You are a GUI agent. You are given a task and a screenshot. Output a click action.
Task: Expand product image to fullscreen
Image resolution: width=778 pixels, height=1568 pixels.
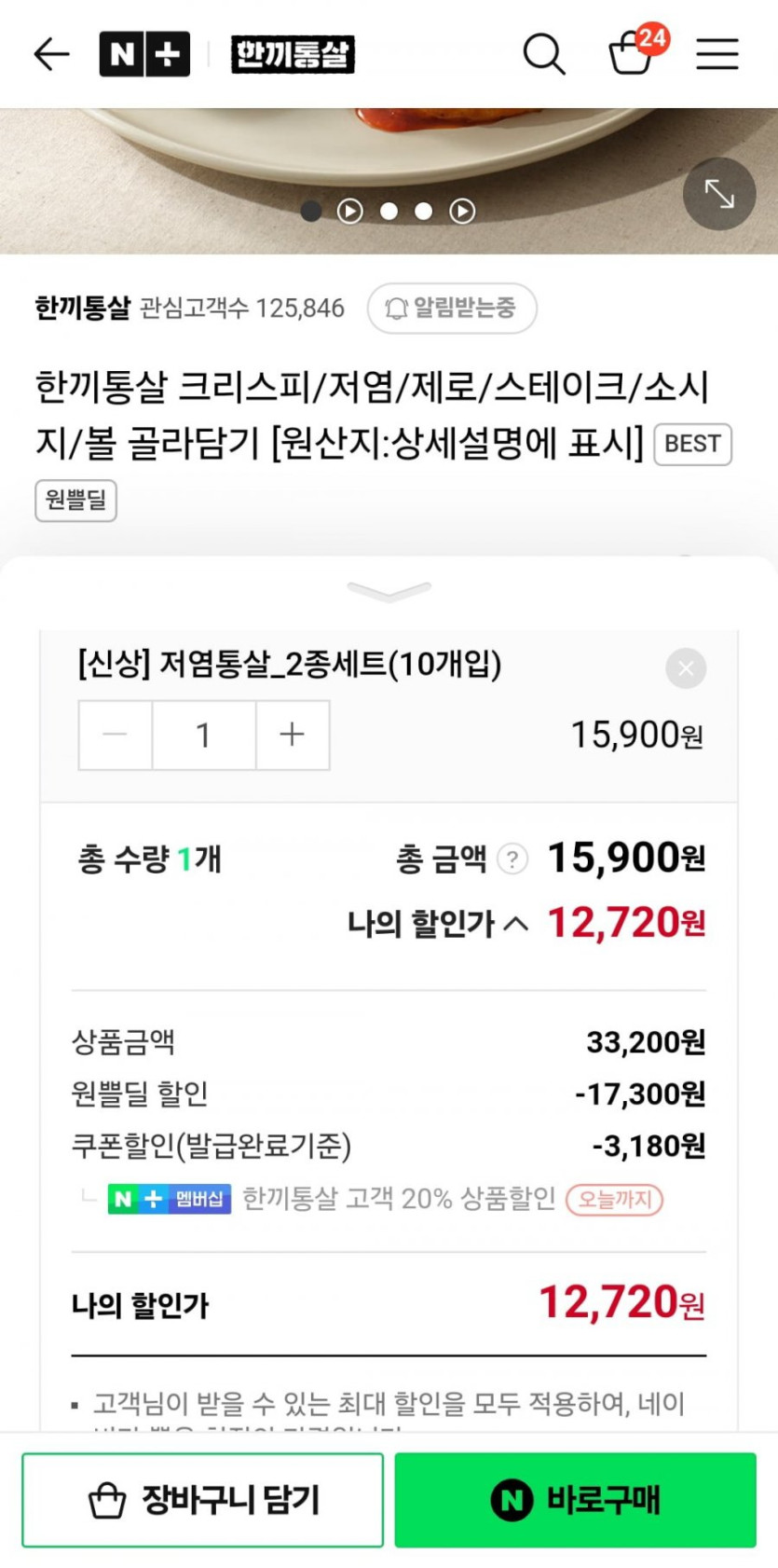click(x=718, y=194)
